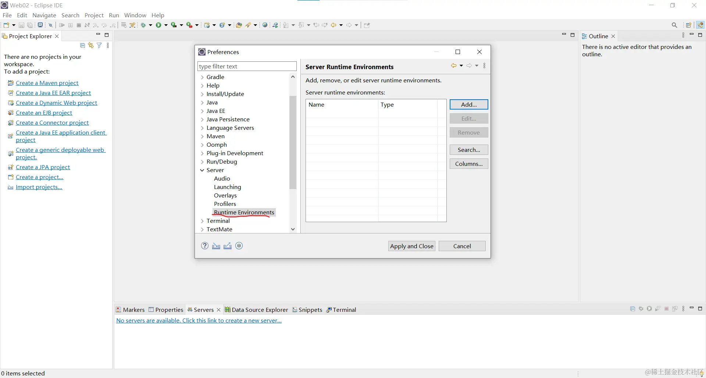
Task: Click the Add... button
Action: click(469, 104)
